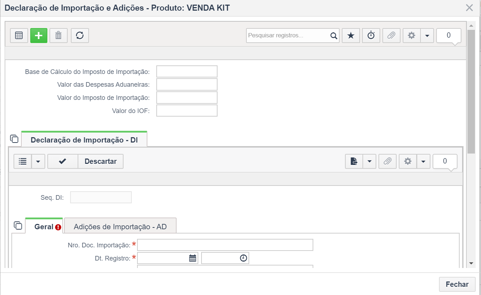Open the calendar picker for Dt. Registro
This screenshot has height=295, width=481.
click(193, 258)
